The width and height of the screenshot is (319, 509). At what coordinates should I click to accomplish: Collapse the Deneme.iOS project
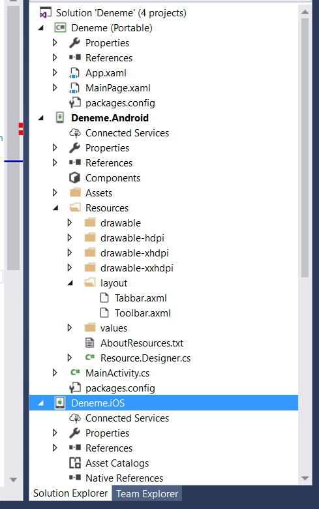41,403
